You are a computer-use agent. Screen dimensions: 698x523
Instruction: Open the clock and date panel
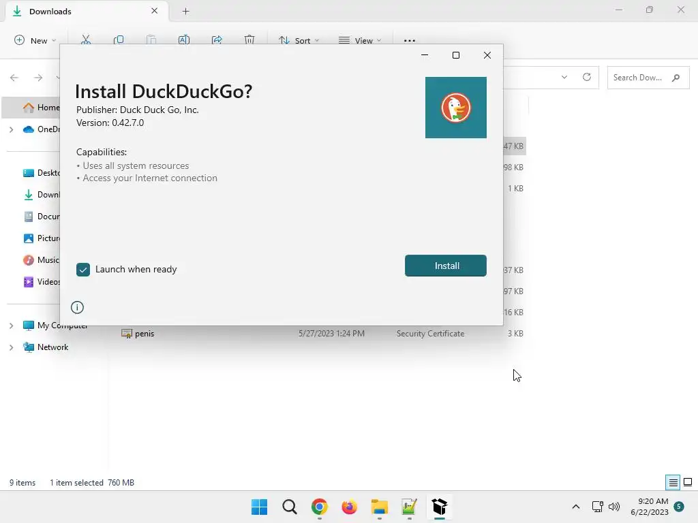(650, 507)
